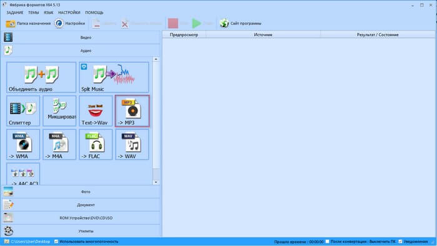Screen dimensions: 437x246
Task: Click the music note Аудио icon
Action: (8, 50)
